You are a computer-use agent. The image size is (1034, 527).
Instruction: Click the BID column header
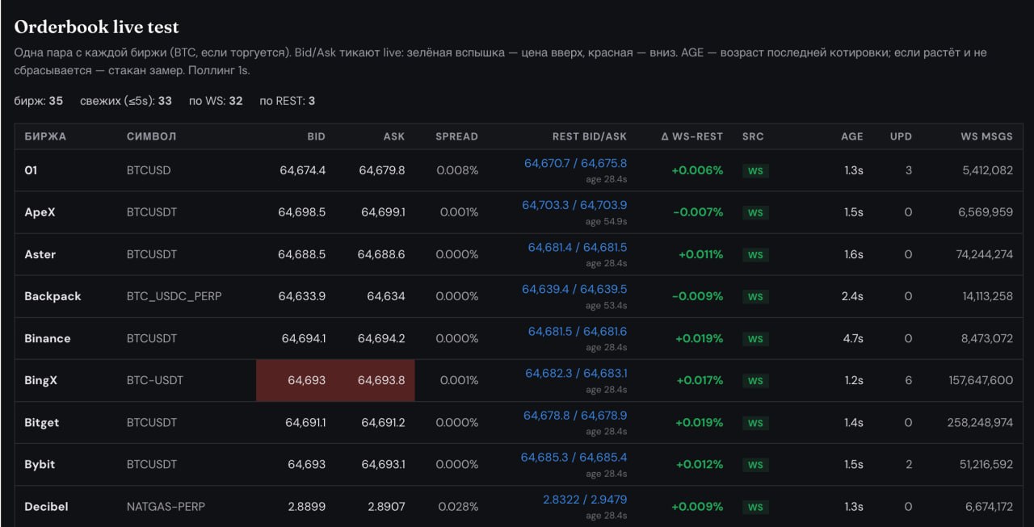316,136
